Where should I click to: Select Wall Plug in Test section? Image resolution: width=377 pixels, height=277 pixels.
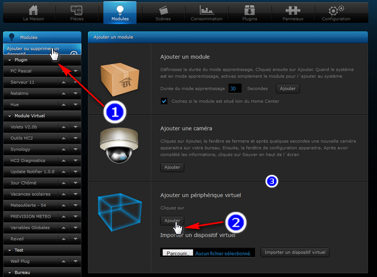(x=20, y=261)
